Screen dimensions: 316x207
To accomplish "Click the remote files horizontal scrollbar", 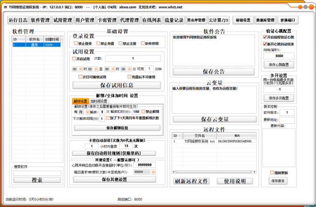I will (214, 172).
